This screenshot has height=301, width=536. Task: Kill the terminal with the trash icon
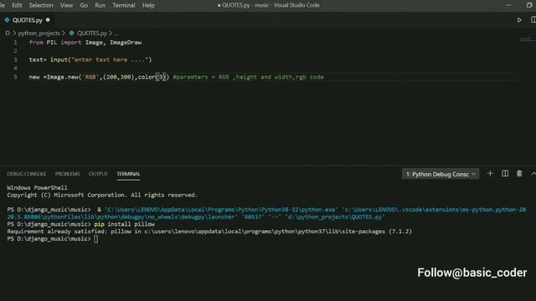[x=519, y=174]
